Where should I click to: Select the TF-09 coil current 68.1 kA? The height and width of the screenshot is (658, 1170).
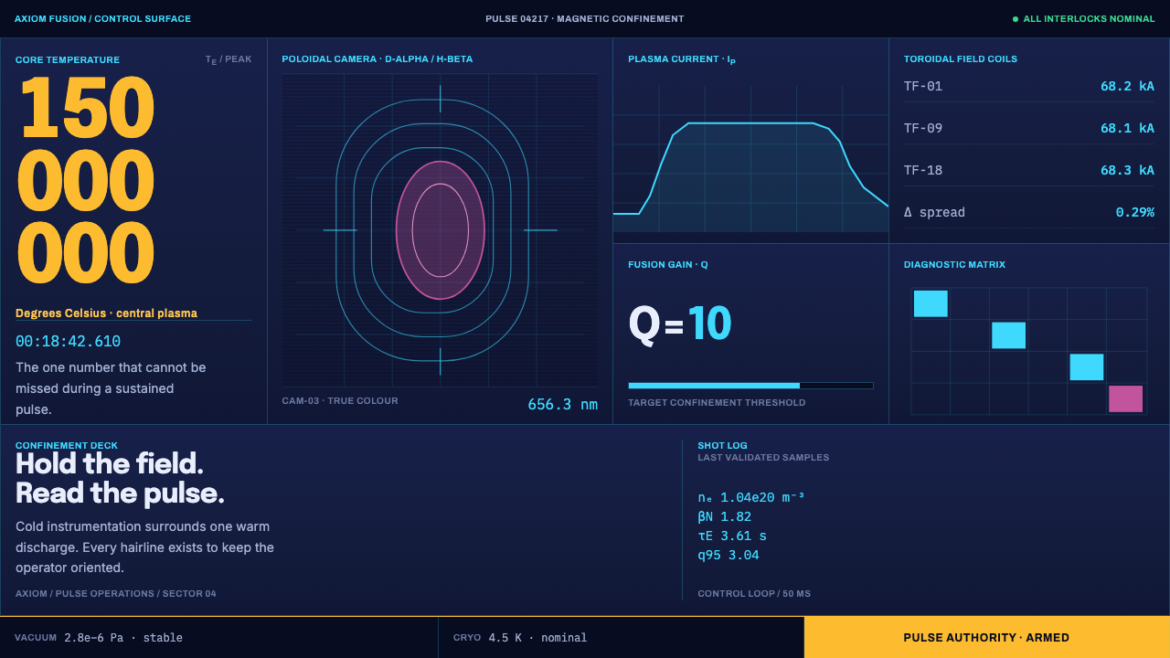pos(1127,128)
